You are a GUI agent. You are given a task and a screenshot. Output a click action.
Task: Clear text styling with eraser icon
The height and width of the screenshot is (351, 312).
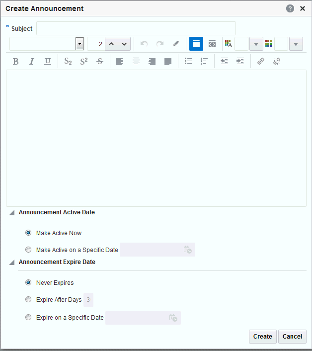coord(176,44)
